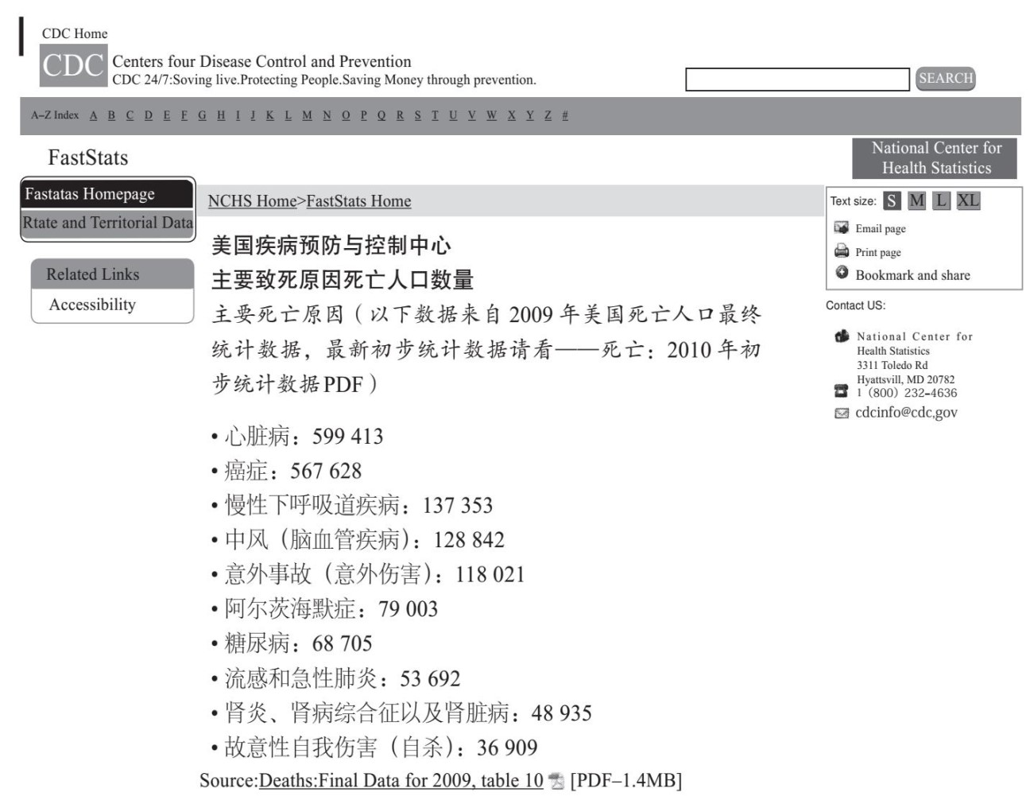Click the printer icon beside Print page
Viewport: 1030px width, 804px height.
[x=841, y=251]
